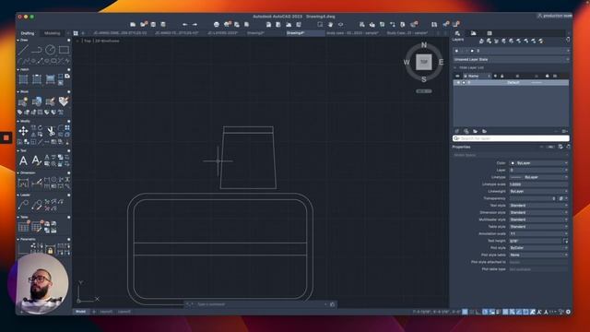Click the 2D Wireframe visual style label
The height and width of the screenshot is (332, 590).
[x=108, y=41]
